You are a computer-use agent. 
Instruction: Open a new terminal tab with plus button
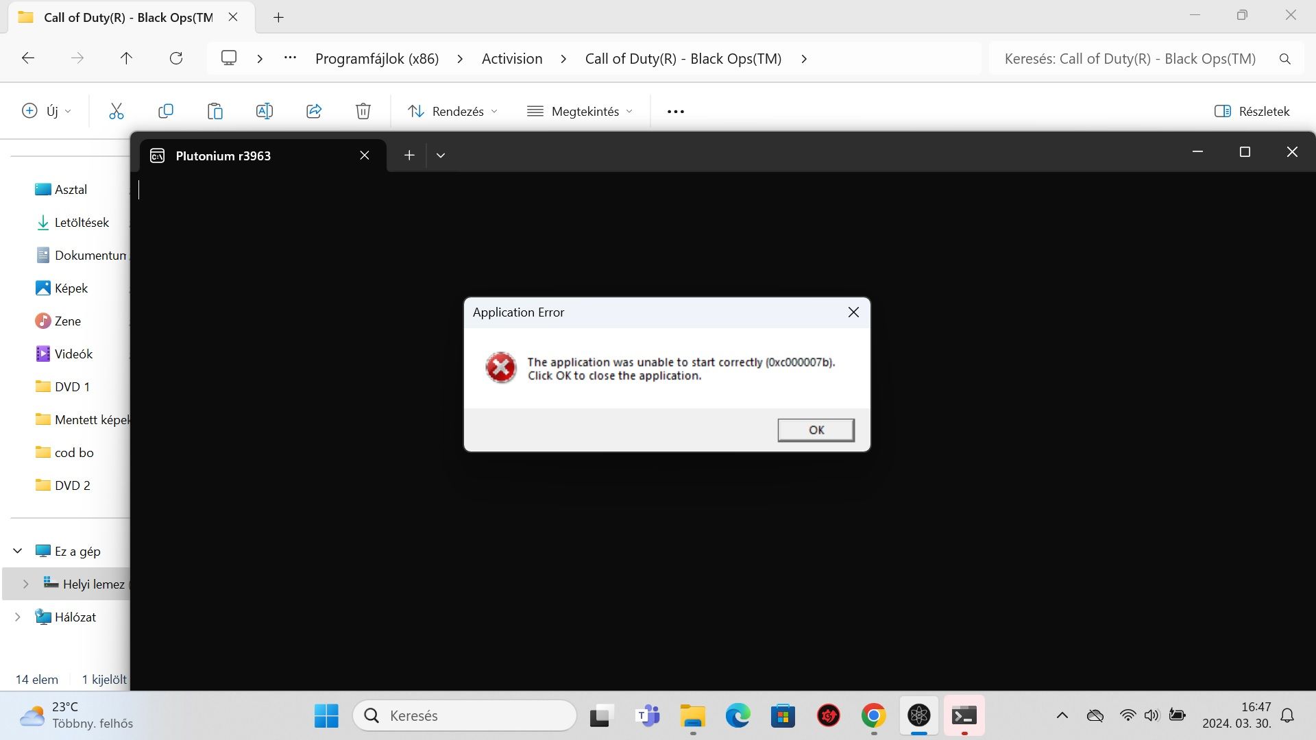pyautogui.click(x=409, y=156)
